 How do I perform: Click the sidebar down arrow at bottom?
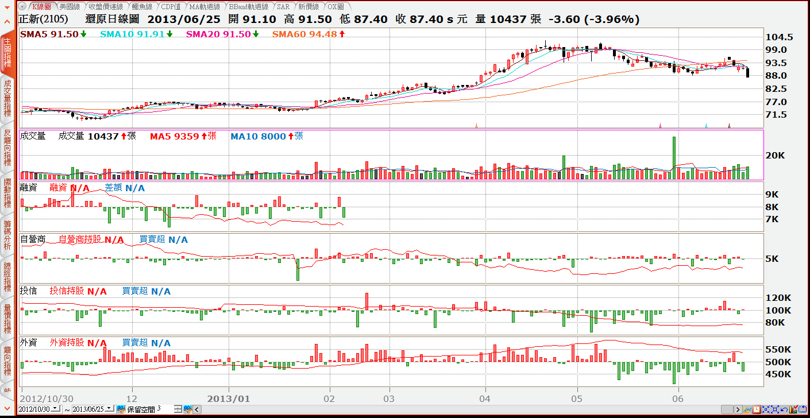click(7, 409)
